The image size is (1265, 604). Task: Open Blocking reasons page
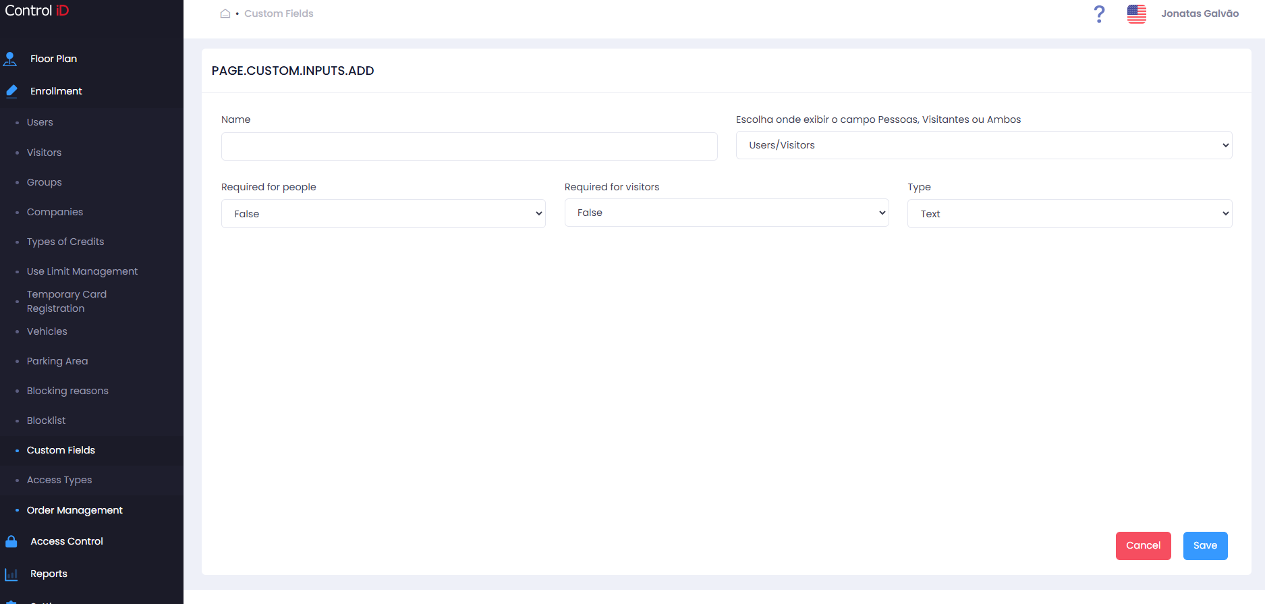67,391
